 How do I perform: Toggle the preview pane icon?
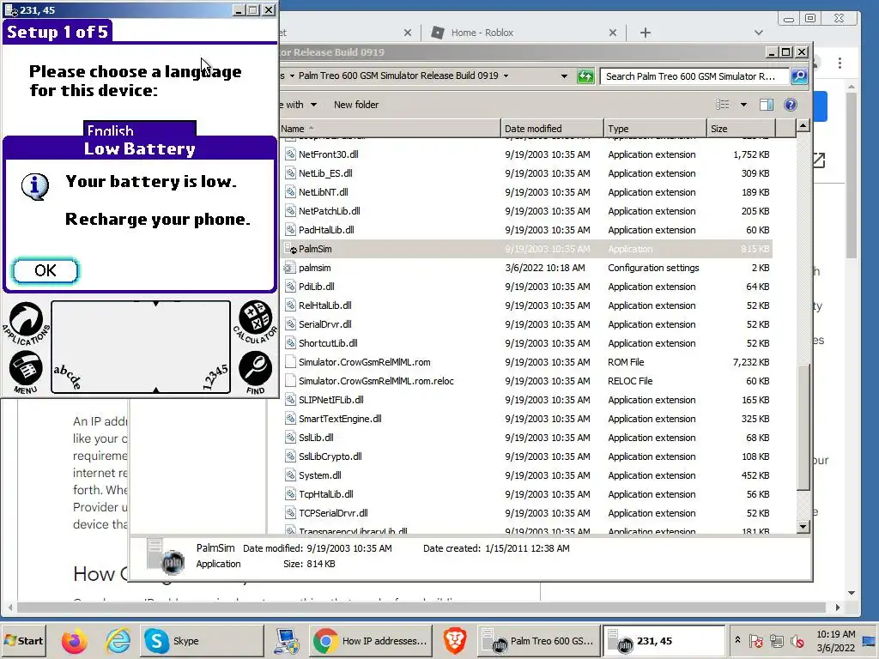click(767, 105)
